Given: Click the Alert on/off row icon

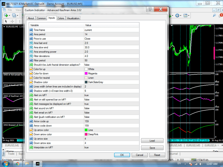Looking at the screenshot, I should (x=31, y=95).
